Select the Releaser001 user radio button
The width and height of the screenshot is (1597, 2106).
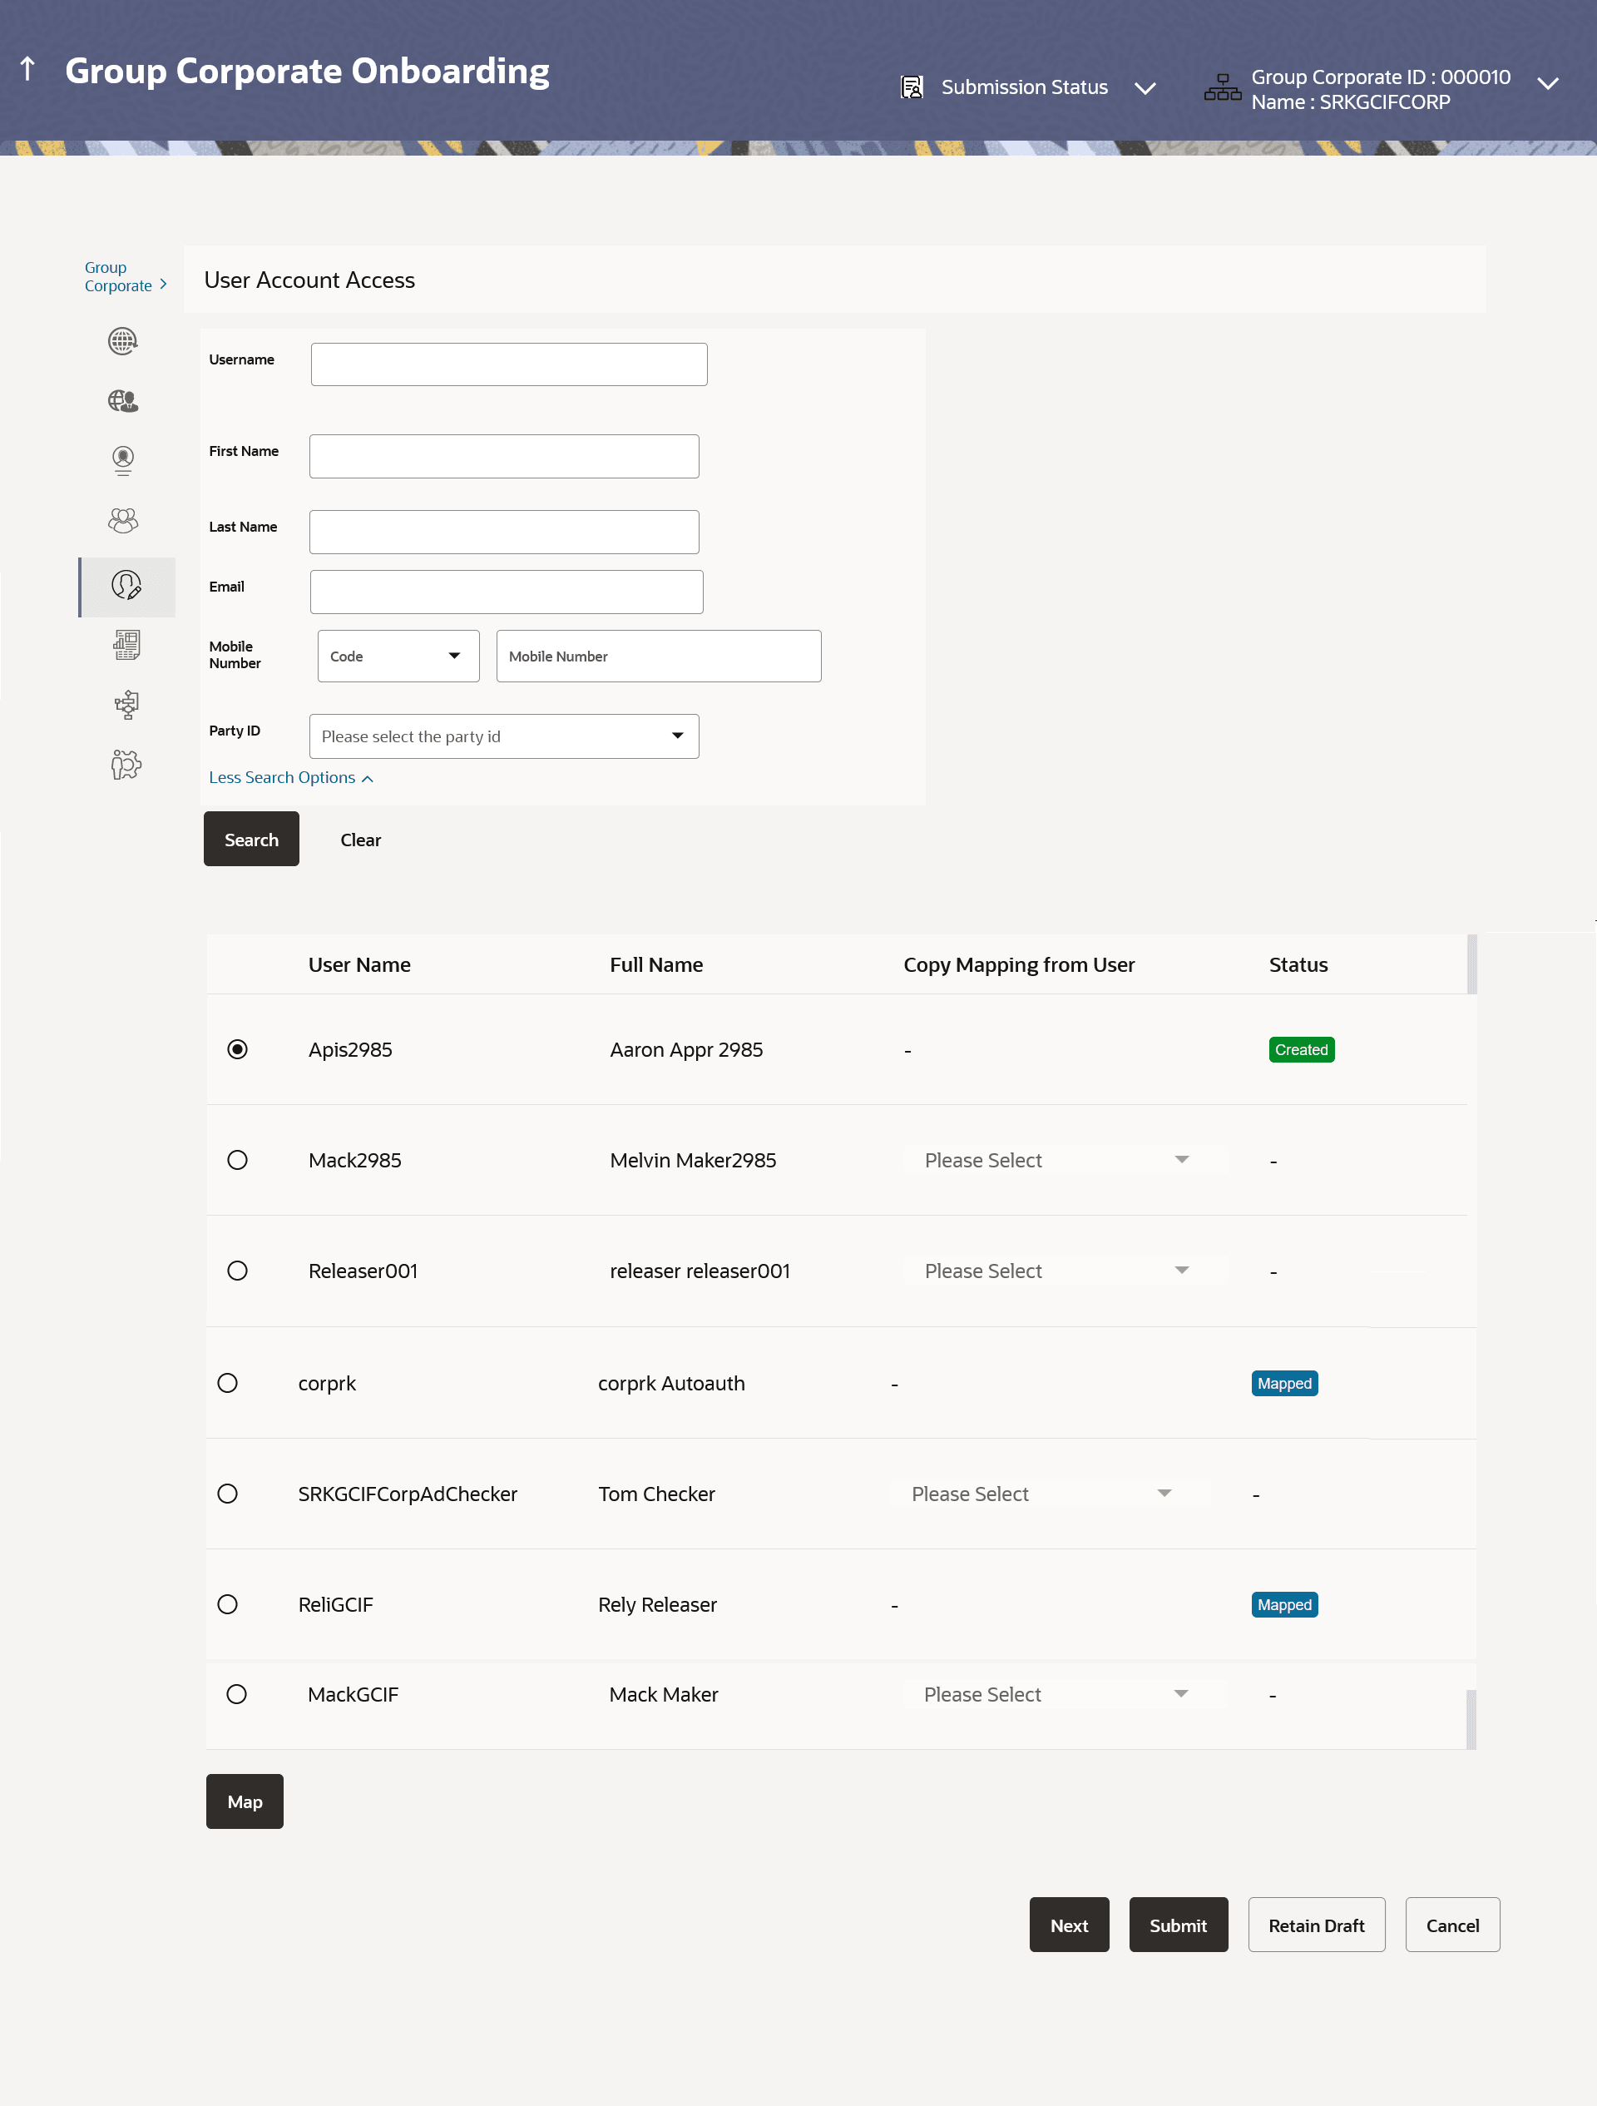tap(238, 1270)
